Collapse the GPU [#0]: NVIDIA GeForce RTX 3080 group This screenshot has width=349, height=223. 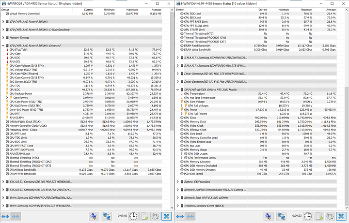[177, 90]
